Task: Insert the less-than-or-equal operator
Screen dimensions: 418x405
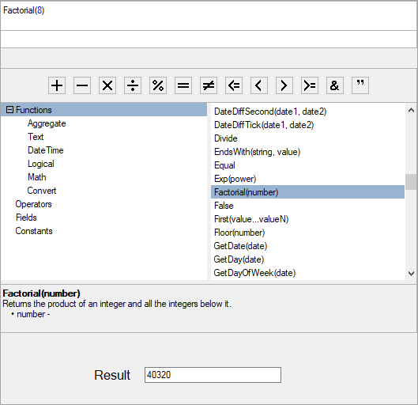Action: (x=234, y=85)
